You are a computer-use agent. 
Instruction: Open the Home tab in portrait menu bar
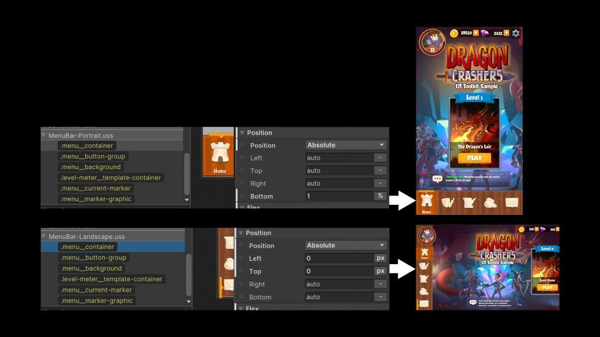tap(426, 203)
